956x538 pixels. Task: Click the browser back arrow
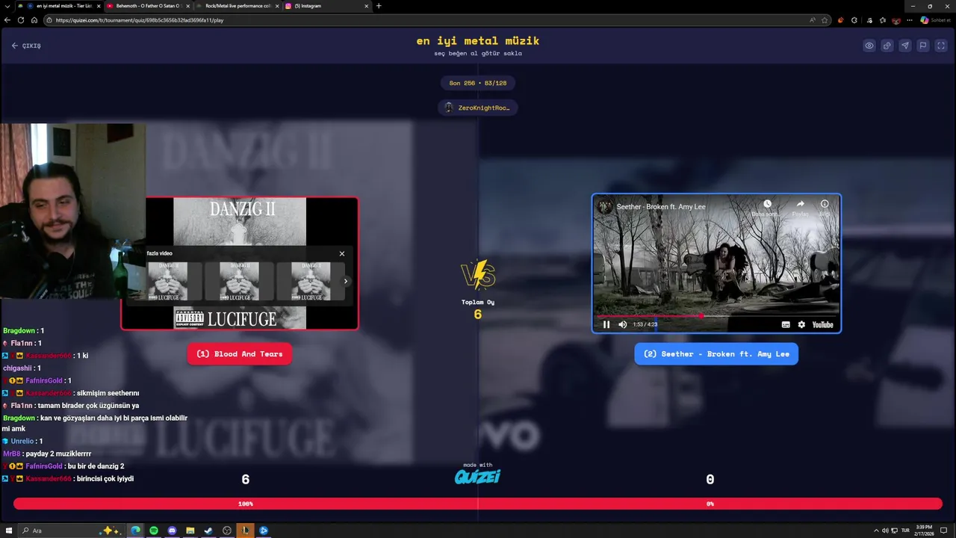click(x=7, y=20)
